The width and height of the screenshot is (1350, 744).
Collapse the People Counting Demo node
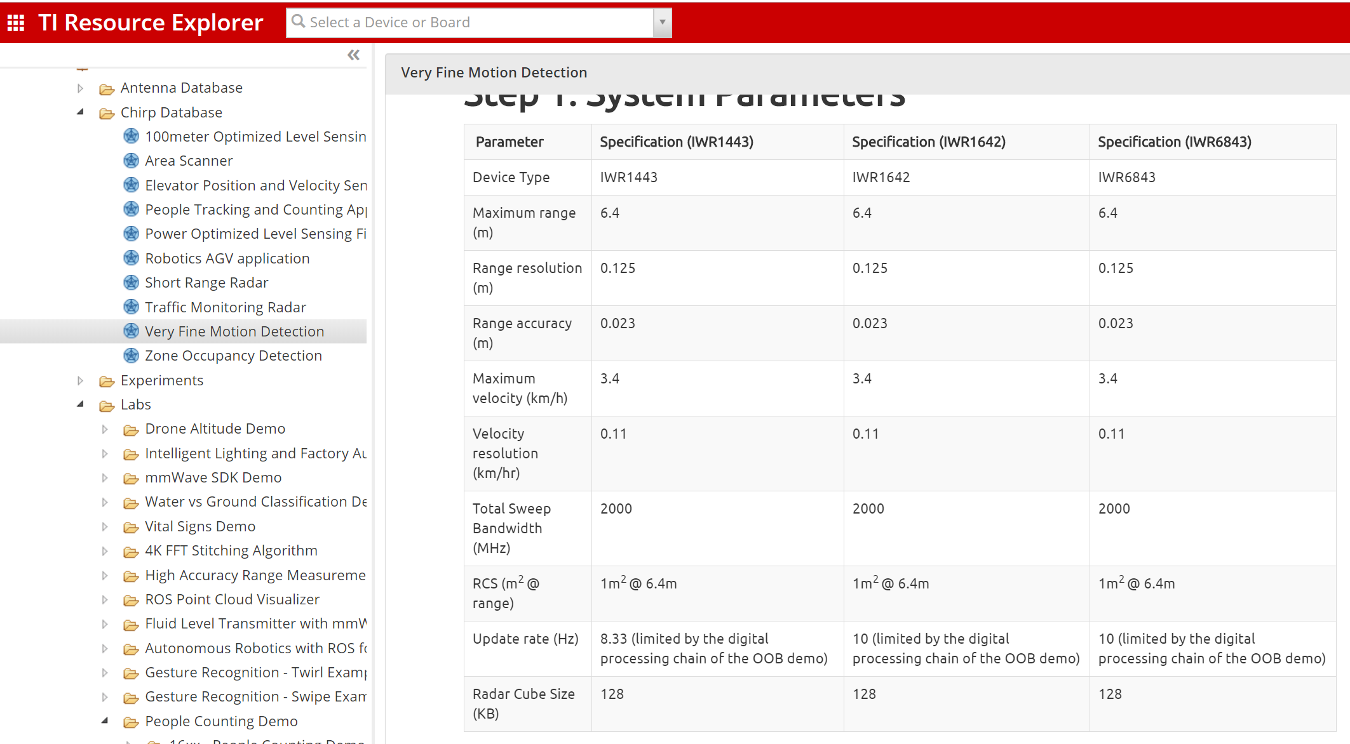pyautogui.click(x=105, y=721)
